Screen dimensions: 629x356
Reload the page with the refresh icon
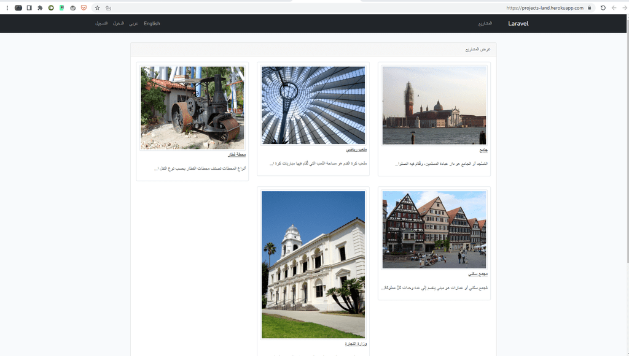[603, 7]
